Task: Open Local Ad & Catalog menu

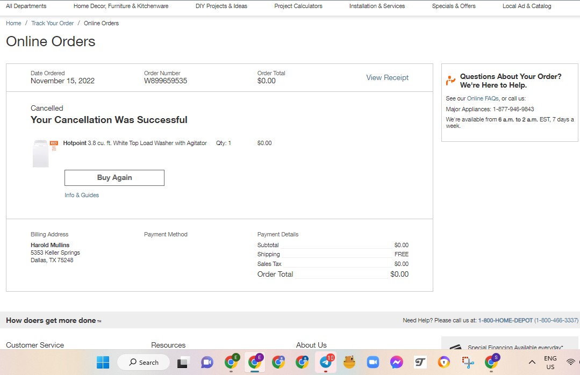Action: pos(527,6)
